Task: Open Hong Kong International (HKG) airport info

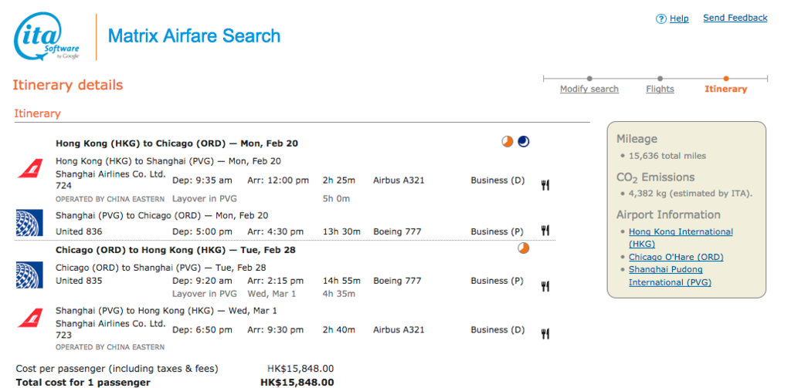Action: click(x=681, y=238)
